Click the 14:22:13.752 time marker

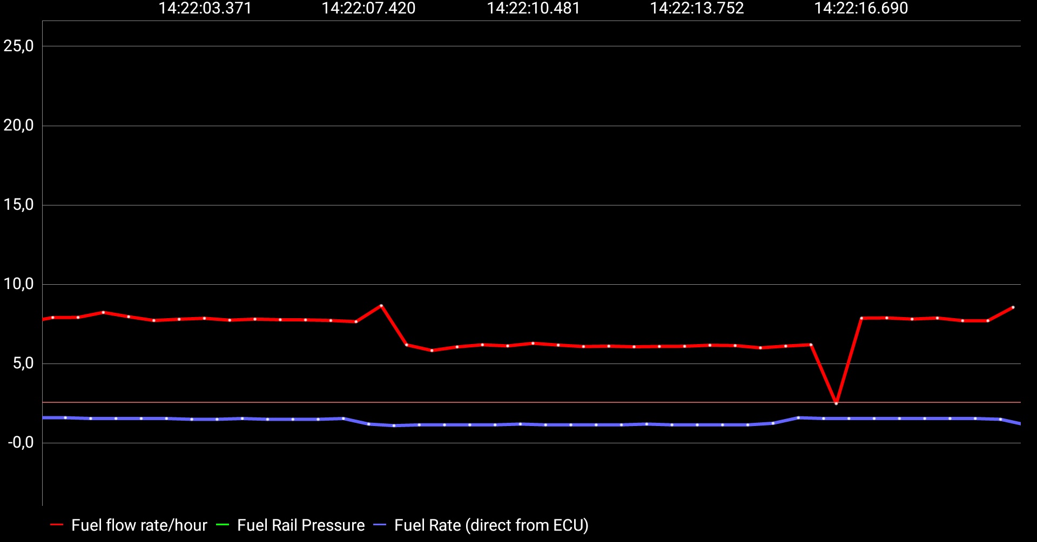[697, 9]
